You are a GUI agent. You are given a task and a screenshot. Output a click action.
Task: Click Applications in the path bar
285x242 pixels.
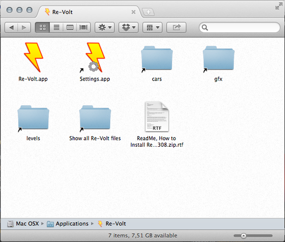pyautogui.click(x=67, y=224)
